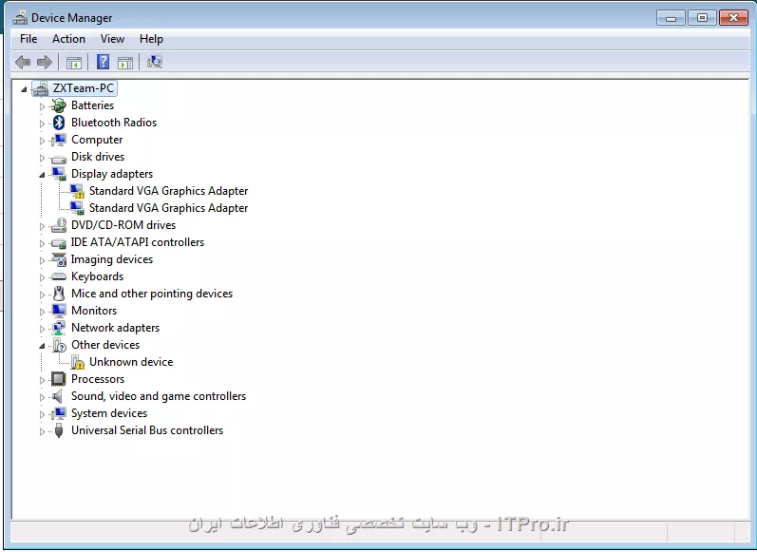757x552 pixels.
Task: Maximize the Device Manager window
Action: (x=703, y=18)
